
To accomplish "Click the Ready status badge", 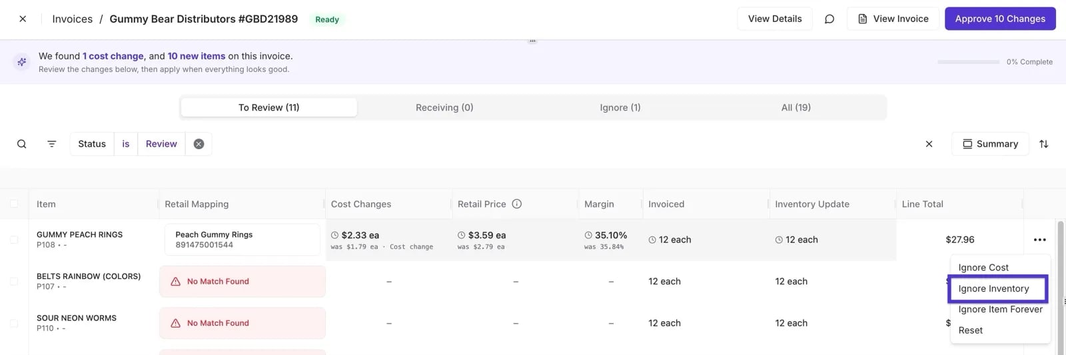I will 327,19.
